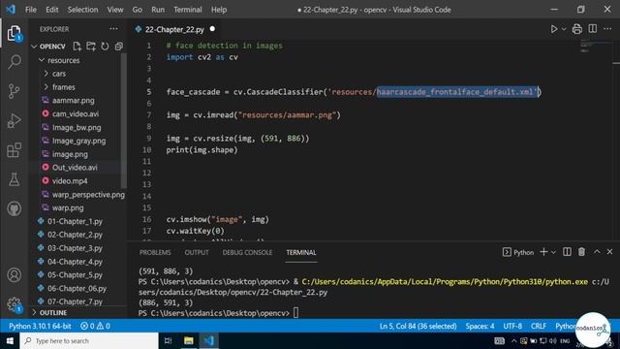Image resolution: width=620 pixels, height=349 pixels.
Task: Open the Go menu
Action: tap(138, 10)
